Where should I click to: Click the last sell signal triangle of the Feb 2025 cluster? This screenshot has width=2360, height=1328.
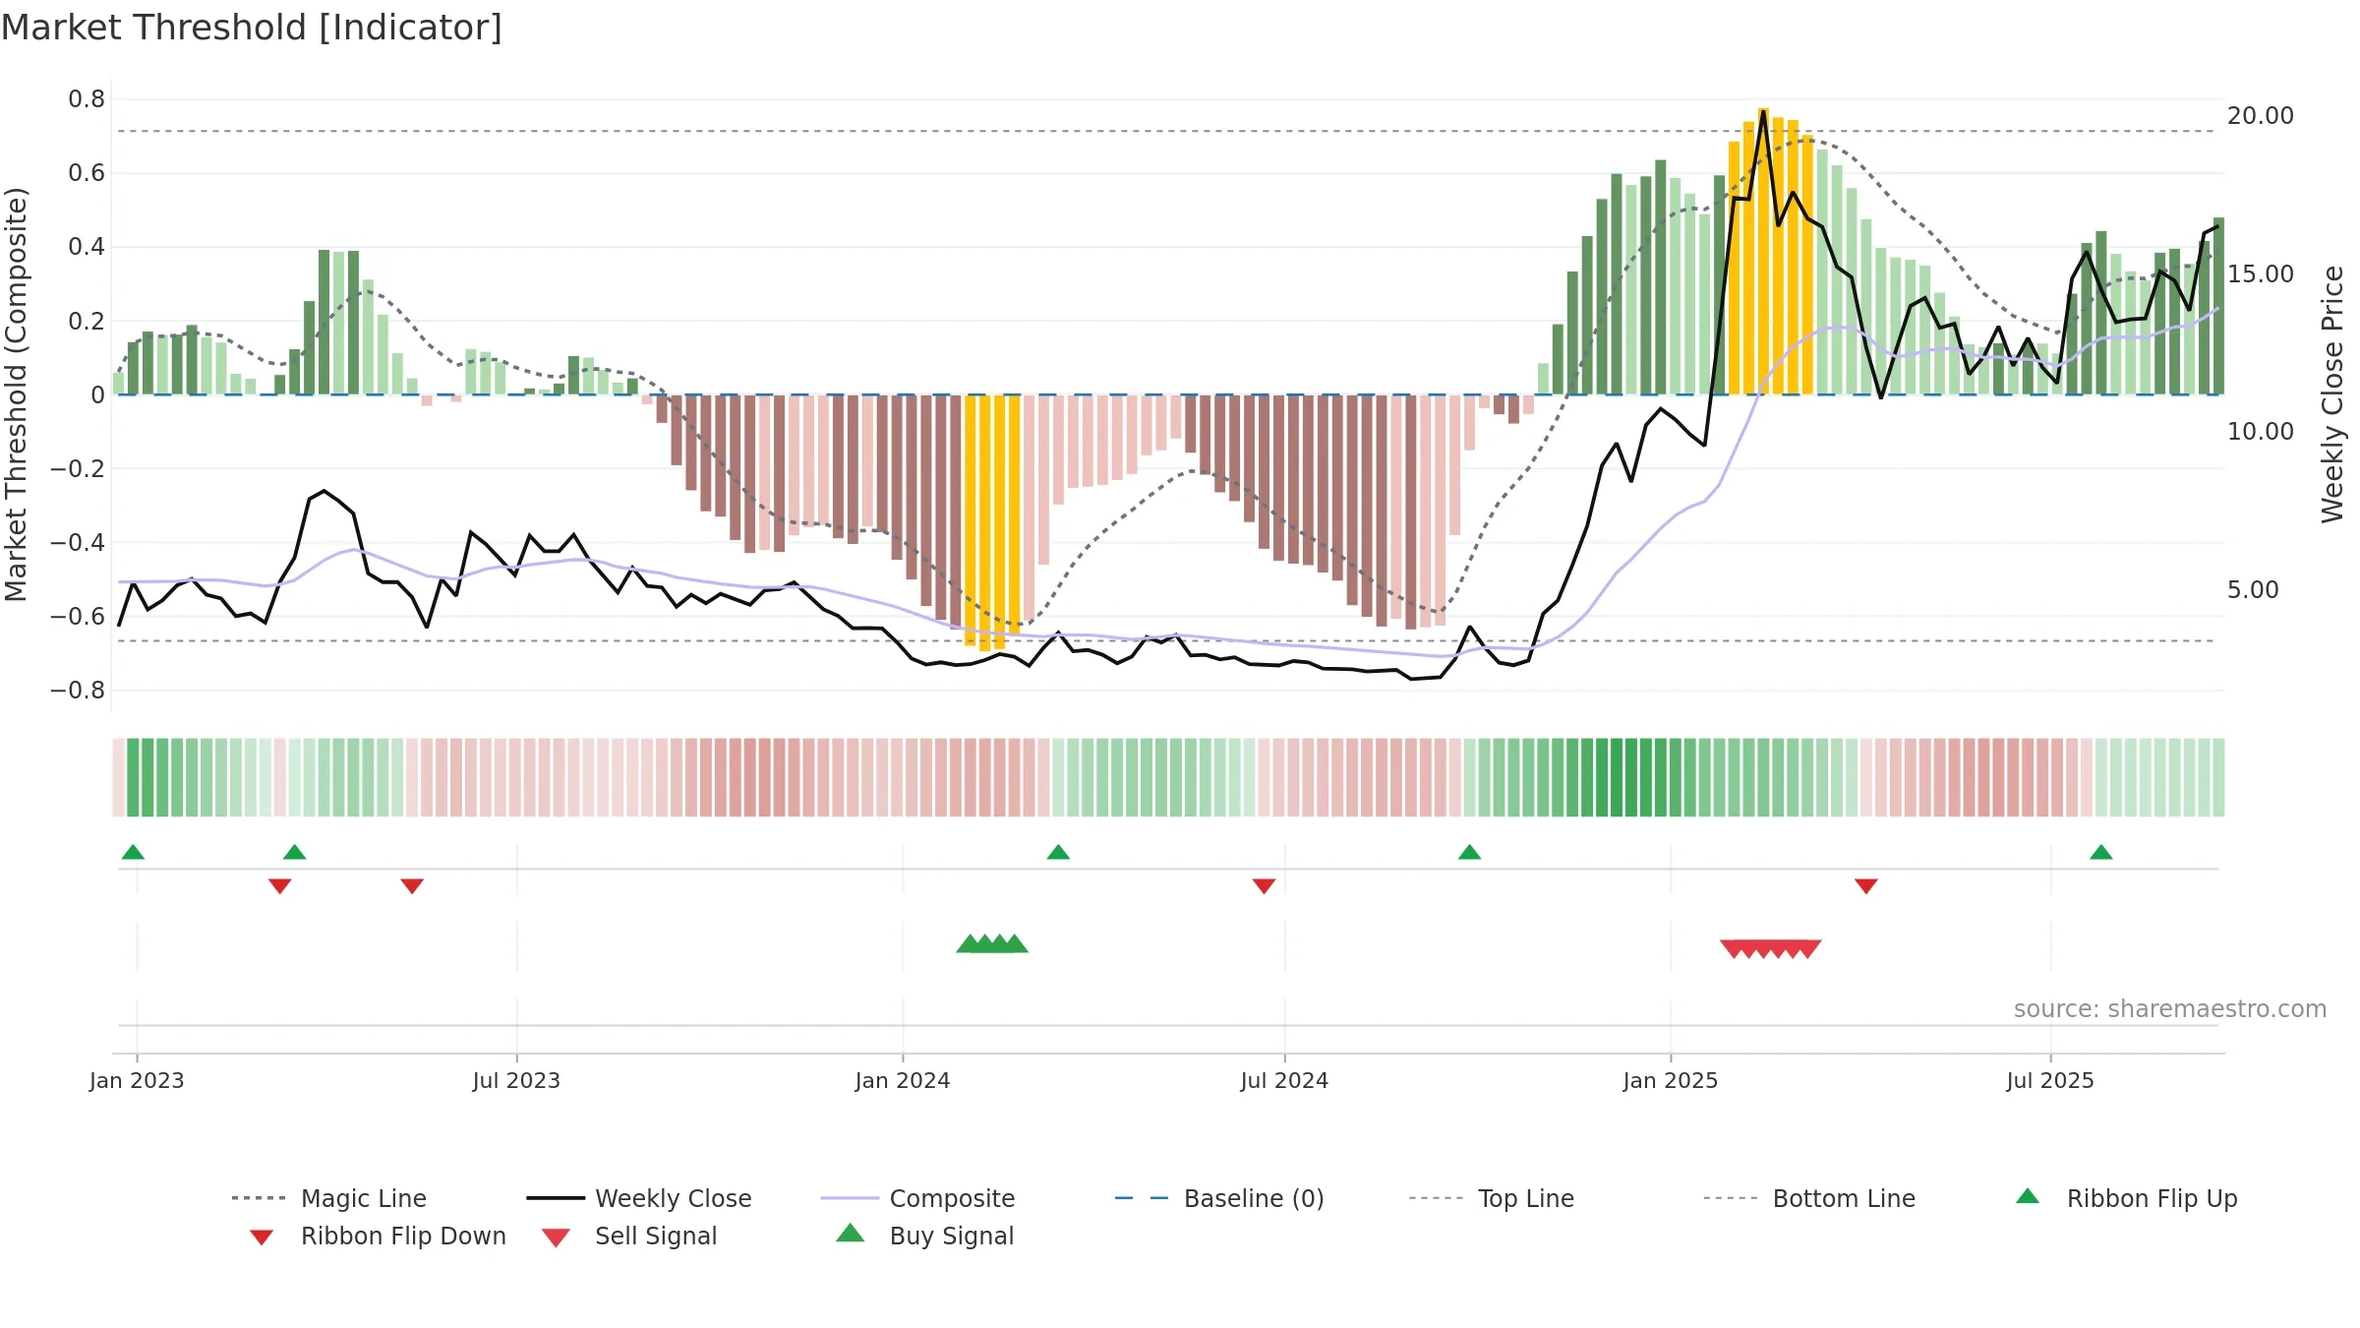tap(1808, 949)
